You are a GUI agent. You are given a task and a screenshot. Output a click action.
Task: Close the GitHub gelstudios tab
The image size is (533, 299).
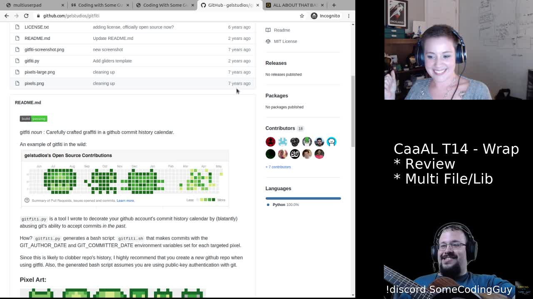point(257,5)
